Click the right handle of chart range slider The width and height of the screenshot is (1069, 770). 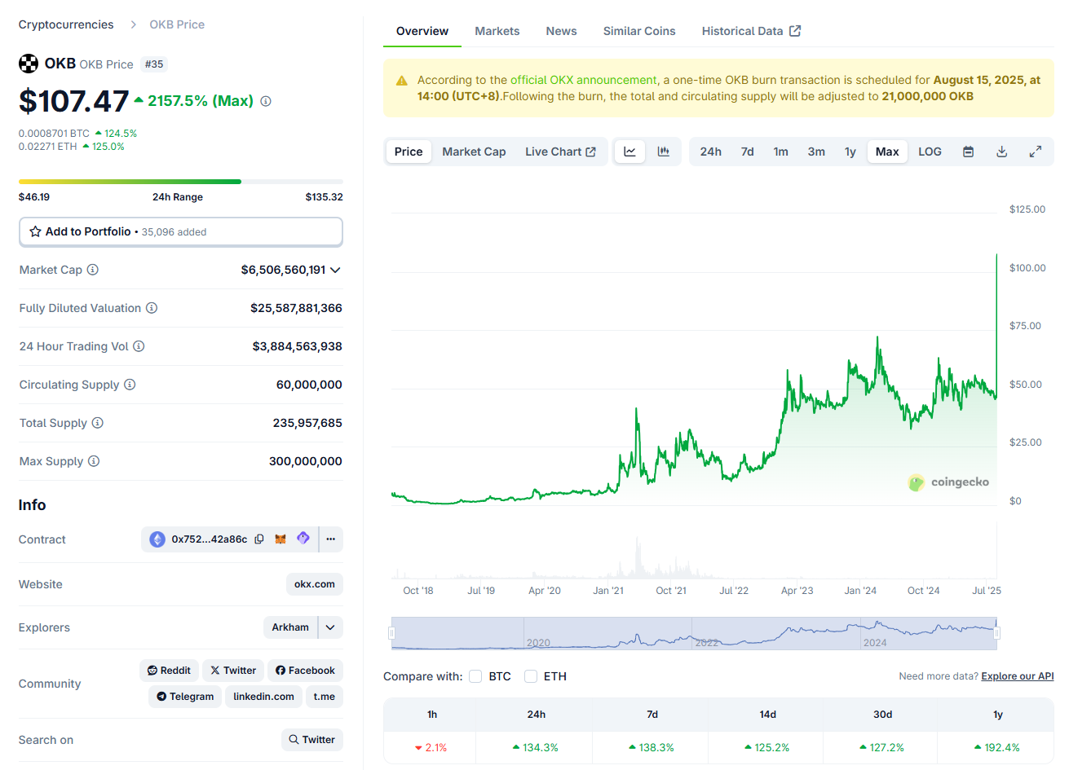click(996, 633)
